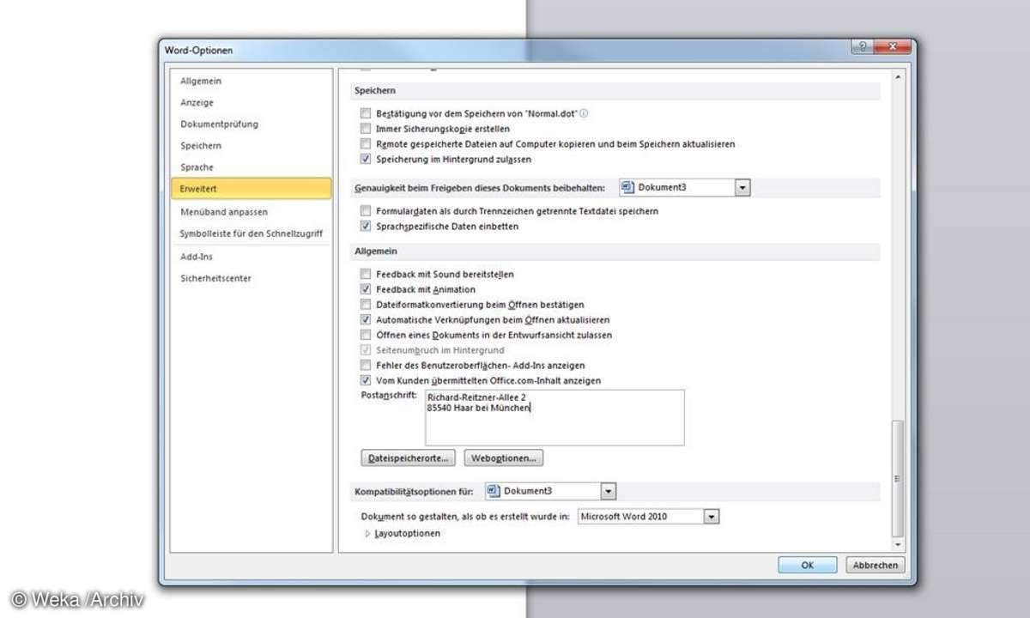Screen dimensions: 1030x618
Task: Enable Öffnen eines Dokuments in der Entwurfsansicht
Action: point(366,336)
